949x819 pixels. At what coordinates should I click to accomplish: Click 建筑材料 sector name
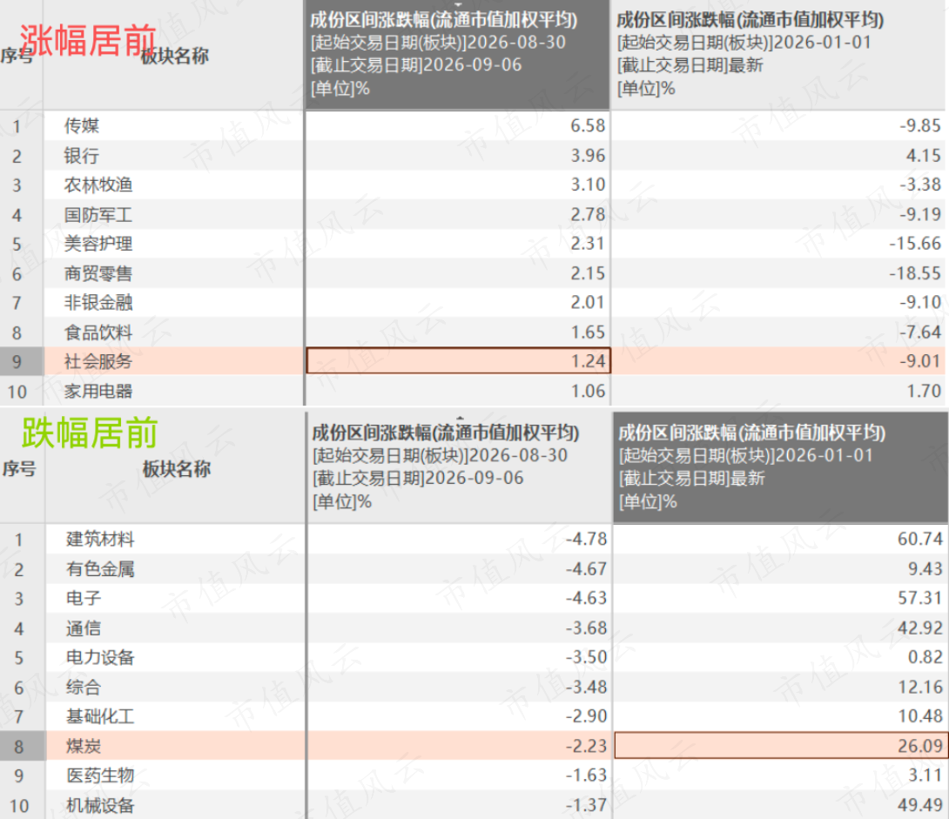click(x=100, y=539)
